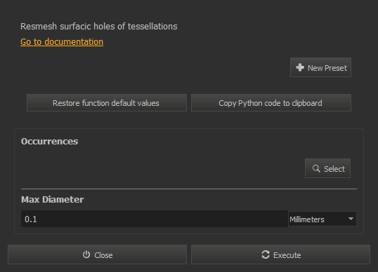This screenshot has height=272, width=378.
Task: Close the function dialog
Action: tap(97, 254)
